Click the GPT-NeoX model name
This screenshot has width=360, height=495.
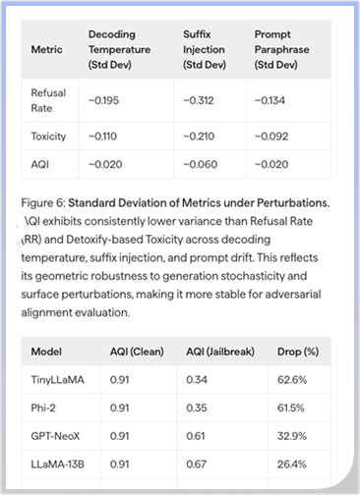click(x=55, y=436)
